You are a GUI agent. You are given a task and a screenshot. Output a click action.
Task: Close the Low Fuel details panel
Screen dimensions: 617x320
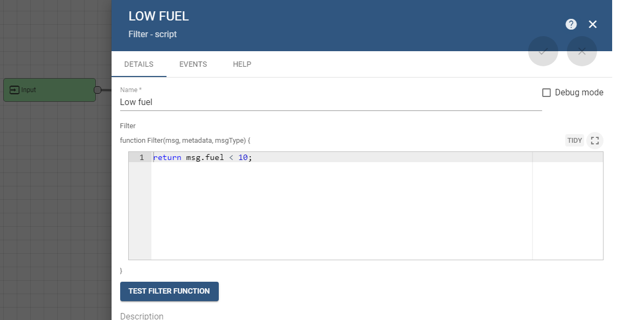point(593,24)
